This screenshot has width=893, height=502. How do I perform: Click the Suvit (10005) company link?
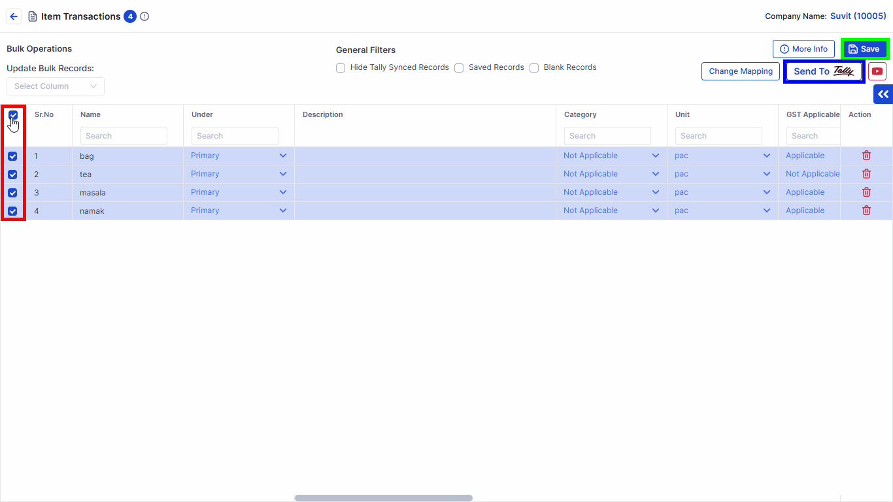(x=858, y=16)
